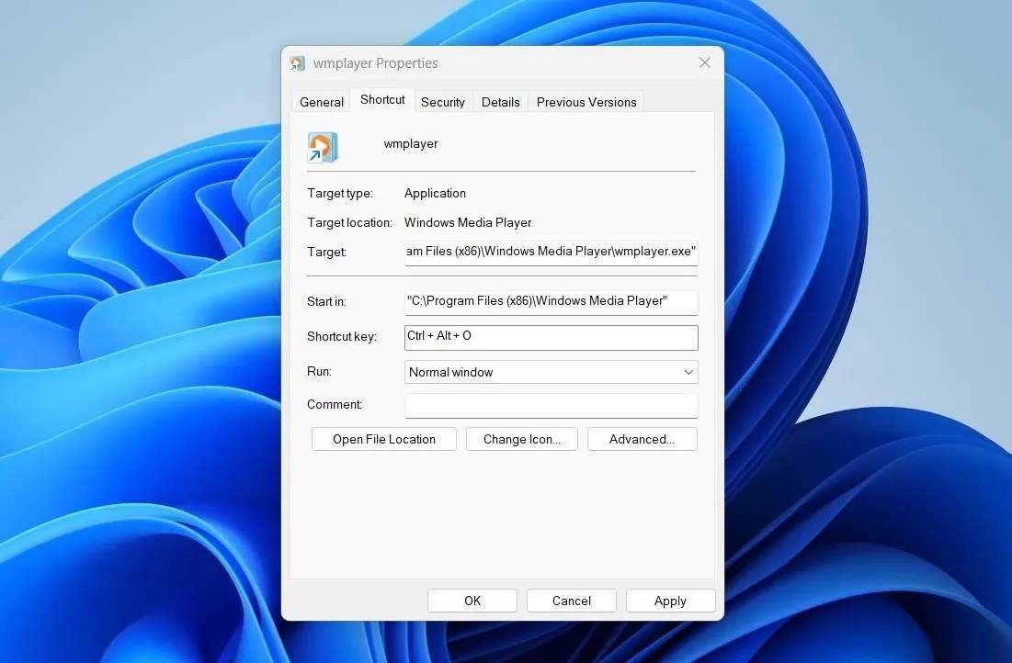
Task: Click inside the empty Comment field
Action: pos(550,405)
